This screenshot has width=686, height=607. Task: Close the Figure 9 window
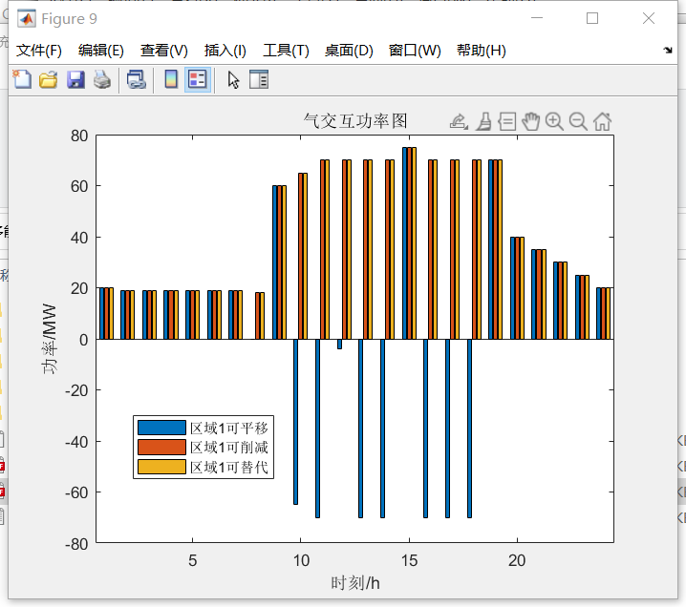[x=649, y=18]
